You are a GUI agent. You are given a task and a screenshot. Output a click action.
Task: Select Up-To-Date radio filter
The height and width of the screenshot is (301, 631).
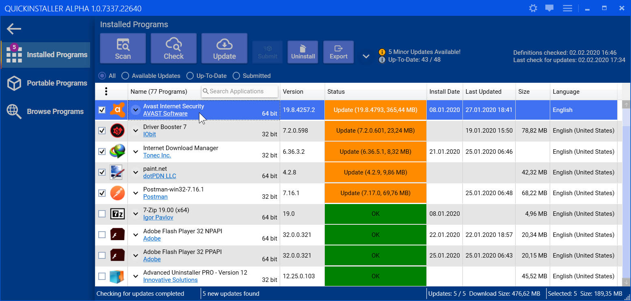190,76
